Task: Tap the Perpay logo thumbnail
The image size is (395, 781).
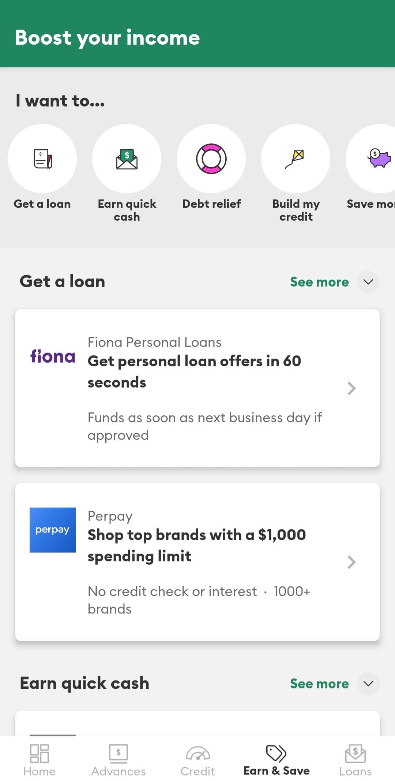Action: coord(53,530)
